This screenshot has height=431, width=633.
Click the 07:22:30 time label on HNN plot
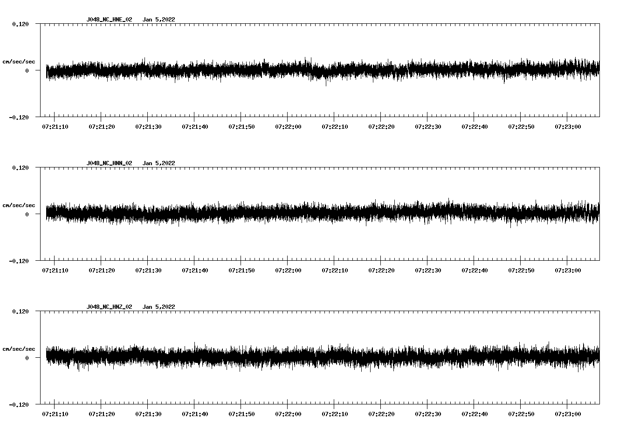pyautogui.click(x=428, y=270)
